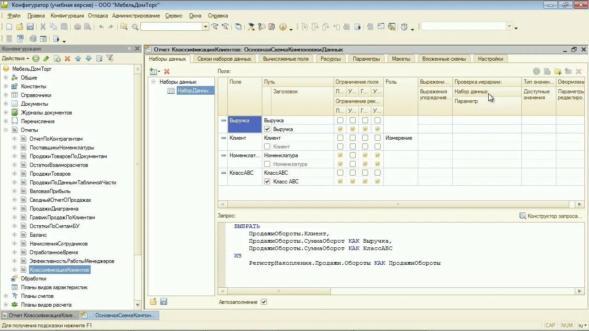Open the Файл menu
This screenshot has width=589, height=331.
14,16
